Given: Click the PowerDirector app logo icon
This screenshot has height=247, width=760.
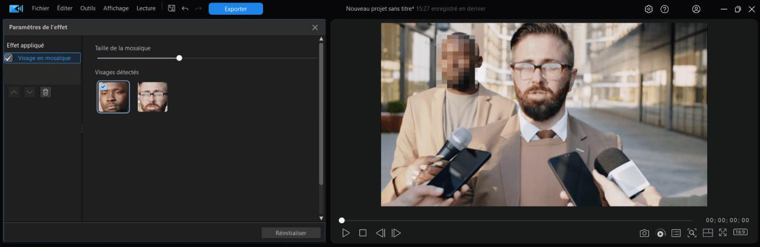Looking at the screenshot, I should pyautogui.click(x=16, y=8).
